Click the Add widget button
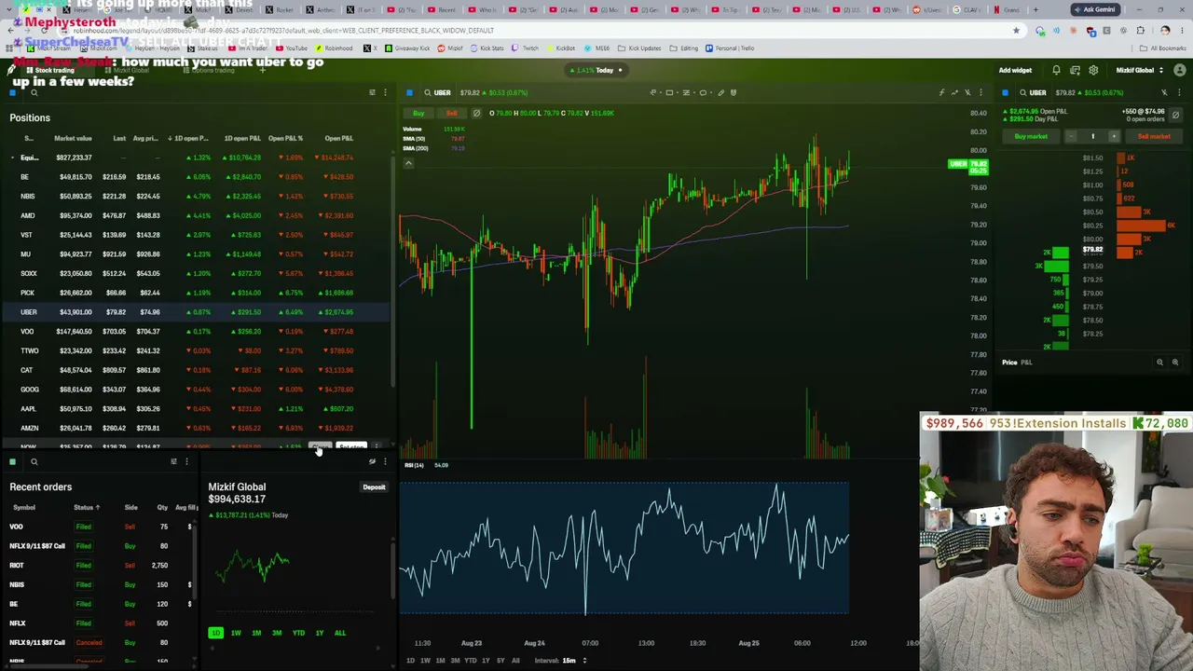 click(x=1015, y=70)
